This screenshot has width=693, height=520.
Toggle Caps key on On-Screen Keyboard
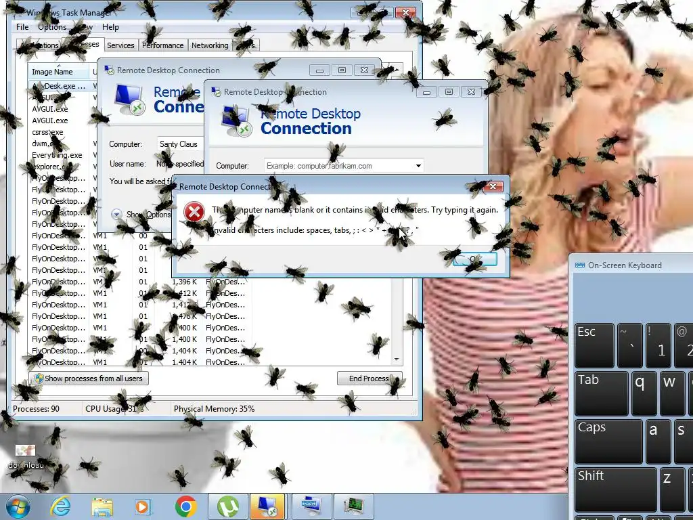(x=608, y=441)
